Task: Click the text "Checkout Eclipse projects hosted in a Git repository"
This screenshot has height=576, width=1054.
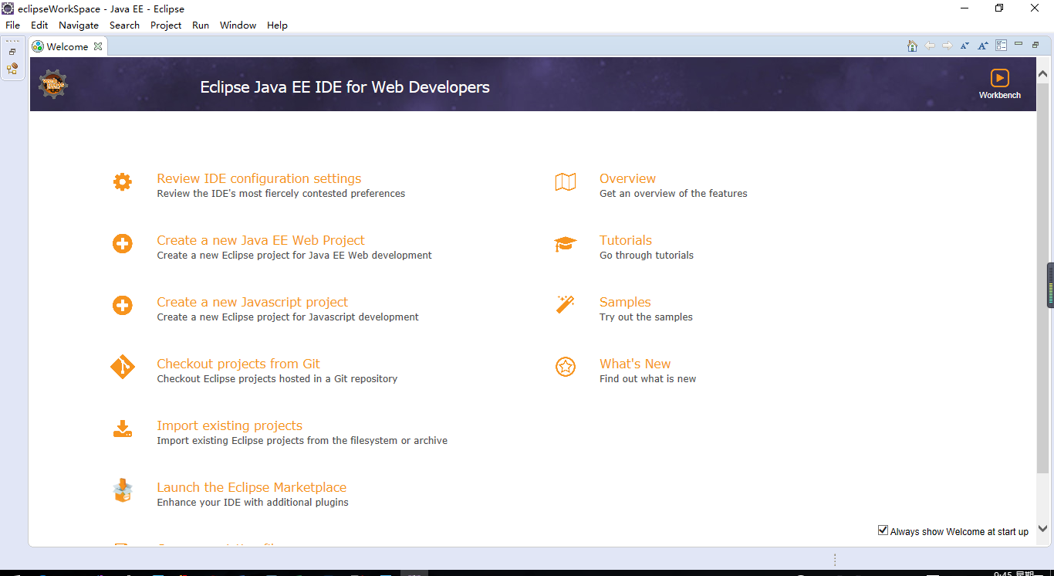Action: click(277, 379)
